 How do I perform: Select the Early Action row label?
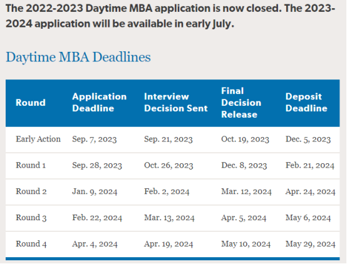(x=38, y=139)
